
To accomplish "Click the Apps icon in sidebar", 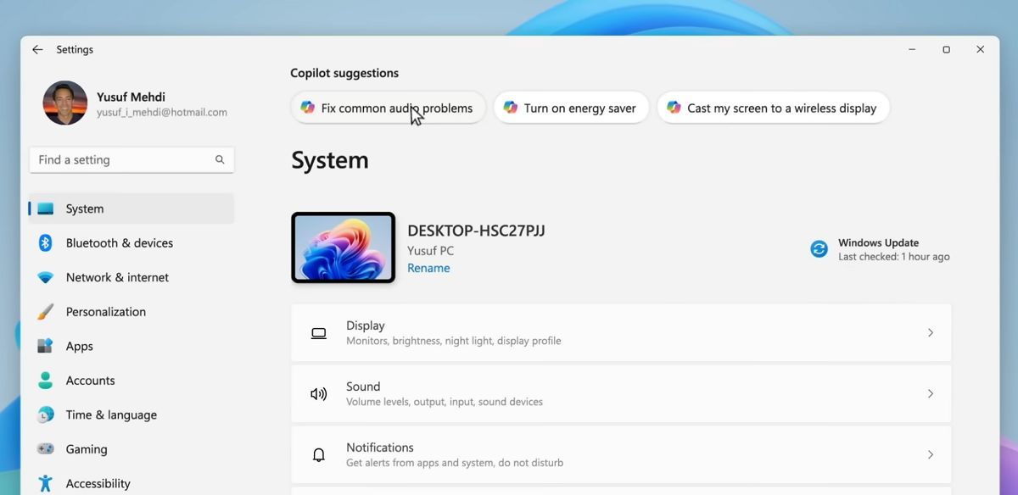I will 46,346.
